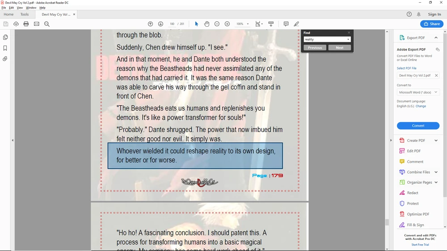
Task: Choose the selection arrow tool
Action: [x=196, y=24]
